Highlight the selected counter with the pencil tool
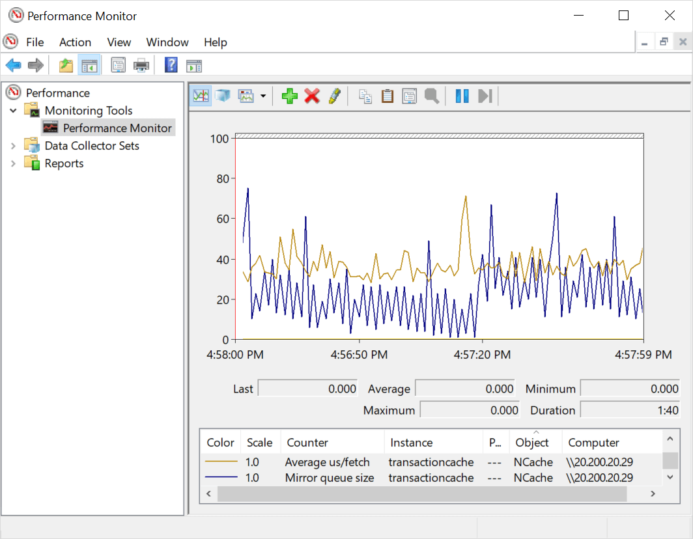Image resolution: width=693 pixels, height=539 pixels. coord(334,96)
